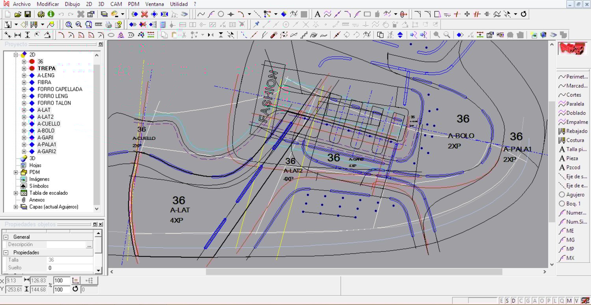This screenshot has width=591, height=305.
Task: Select Costura line type in right panel
Action: [574, 140]
